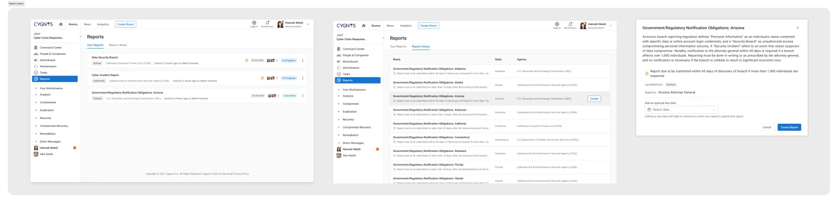838x203 pixels.
Task: Open Support icon in Your Reports screen
Action: pyautogui.click(x=254, y=23)
